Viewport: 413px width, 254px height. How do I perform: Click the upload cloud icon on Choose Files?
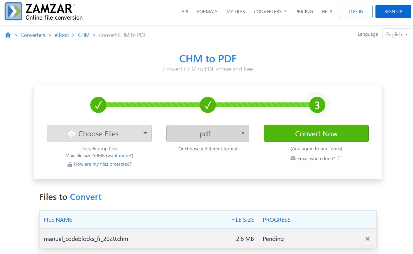point(72,133)
